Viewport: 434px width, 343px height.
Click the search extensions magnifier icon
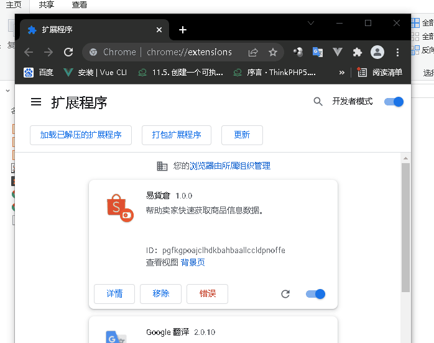(318, 101)
